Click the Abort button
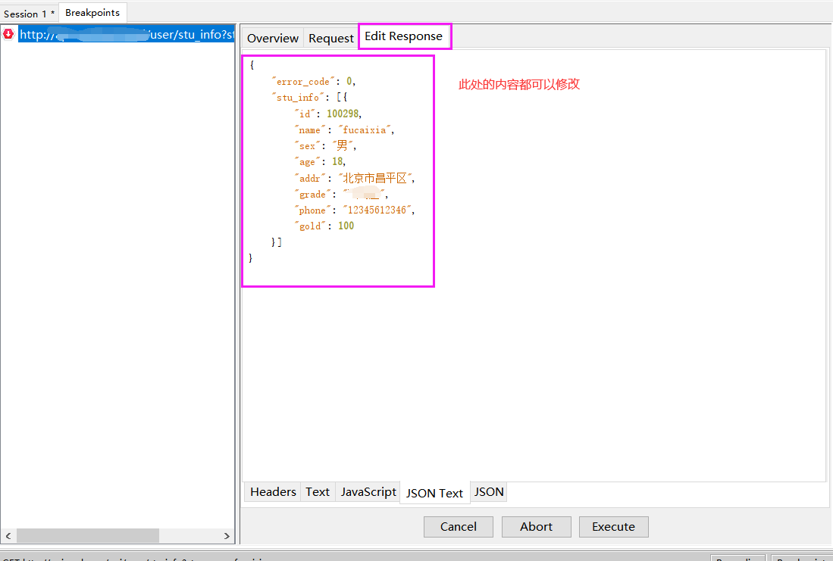The image size is (833, 561). pyautogui.click(x=536, y=526)
